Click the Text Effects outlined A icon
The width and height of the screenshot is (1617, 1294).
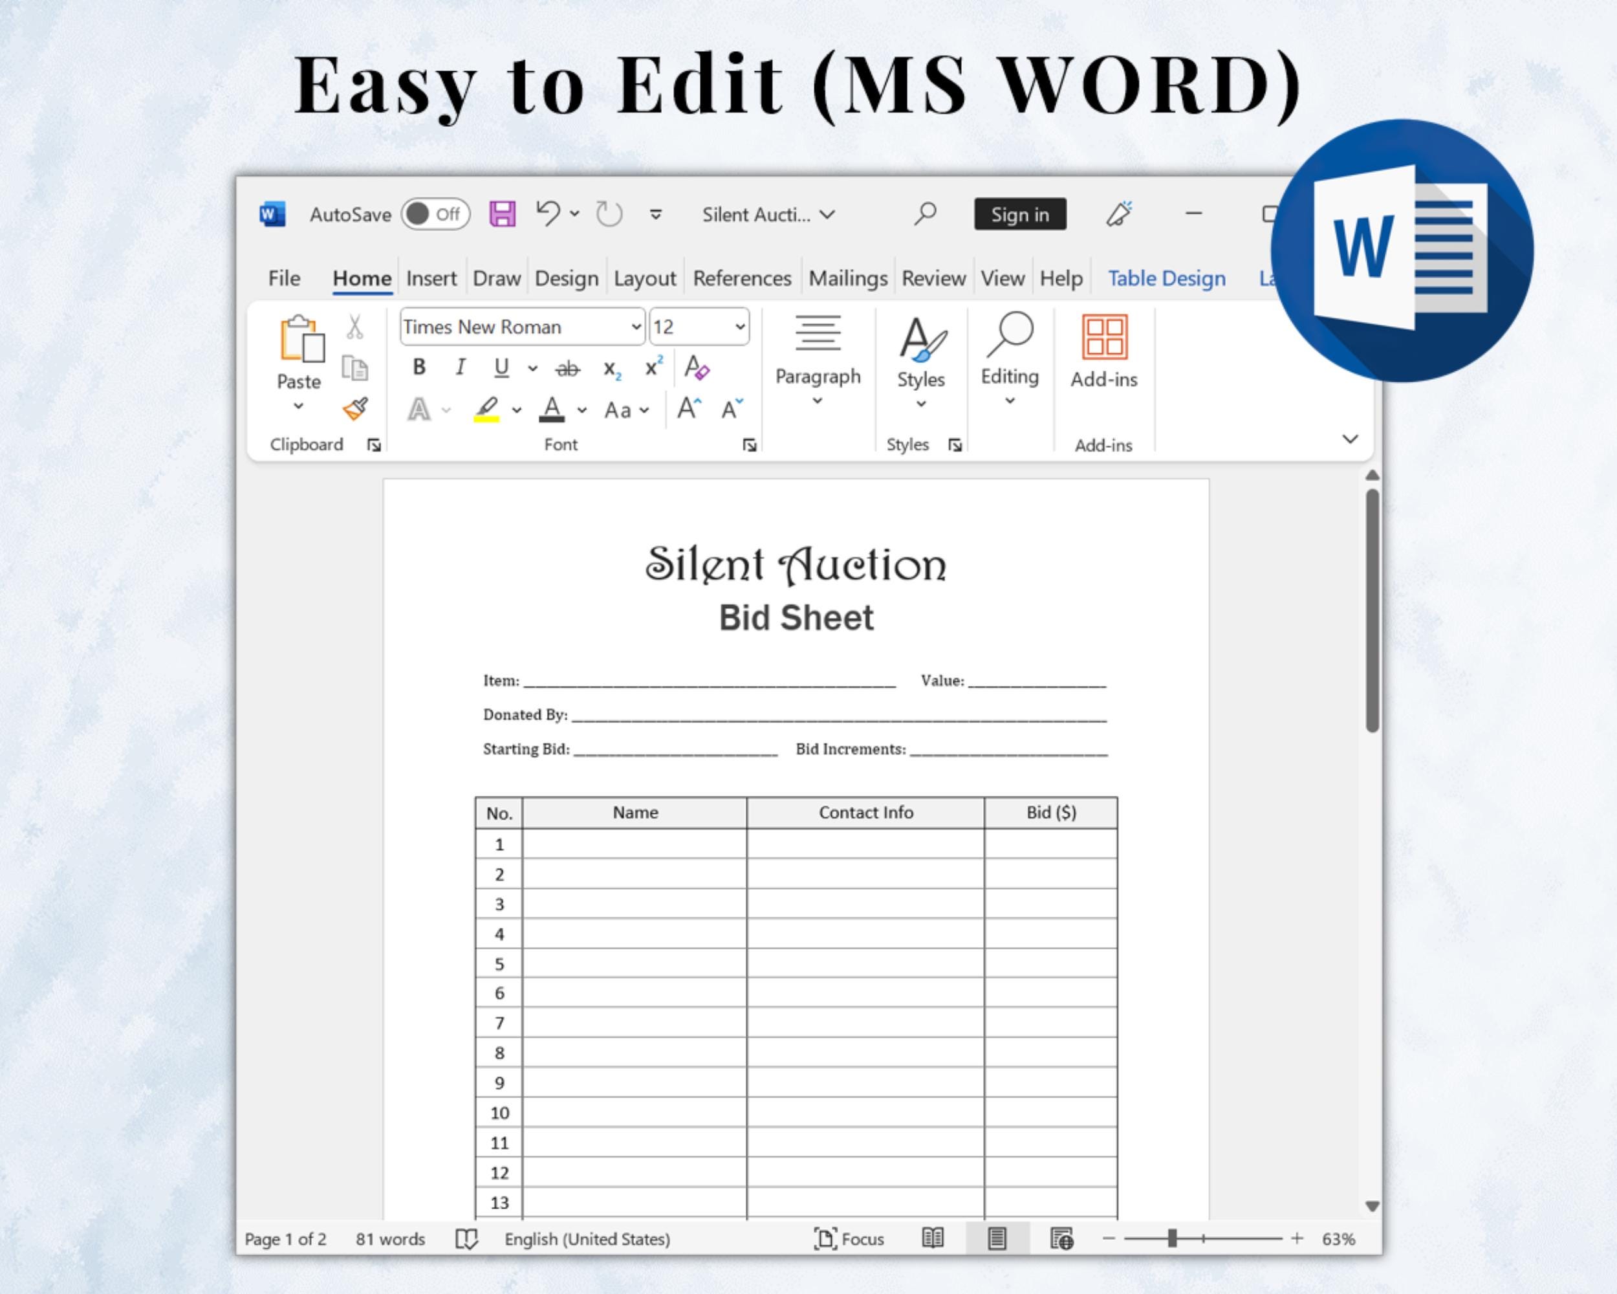click(418, 410)
